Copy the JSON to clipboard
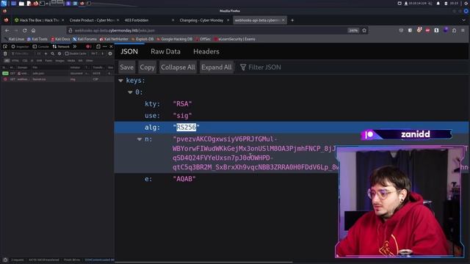Image resolution: width=470 pixels, height=264 pixels. point(147,67)
